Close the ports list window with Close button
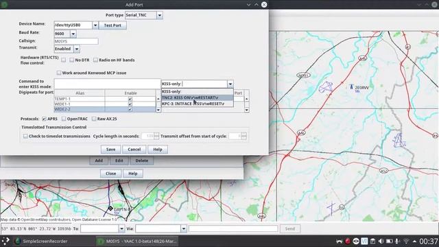Viewport: 439px width, 247px height. coord(110,174)
